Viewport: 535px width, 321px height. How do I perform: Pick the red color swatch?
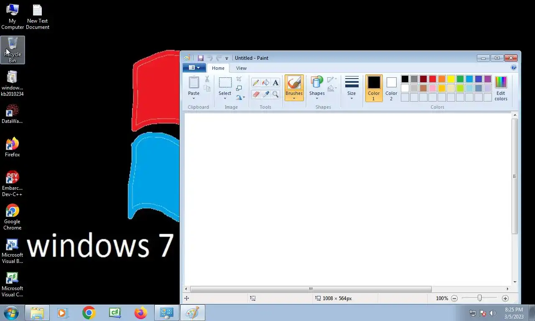coord(433,79)
